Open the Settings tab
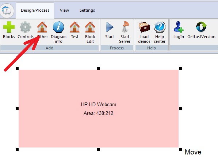 pos(87,10)
